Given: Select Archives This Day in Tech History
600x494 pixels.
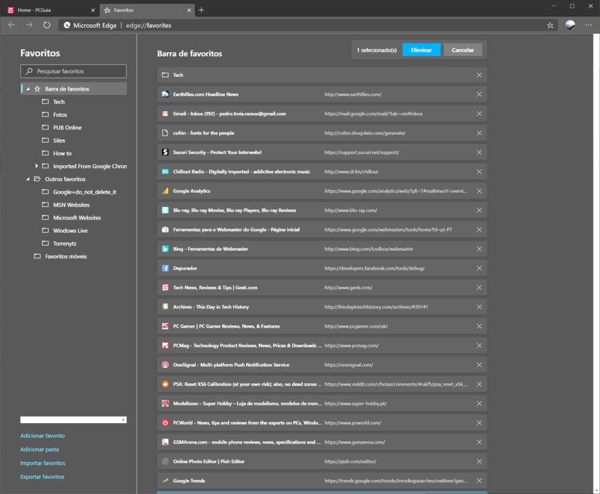Looking at the screenshot, I should point(322,307).
